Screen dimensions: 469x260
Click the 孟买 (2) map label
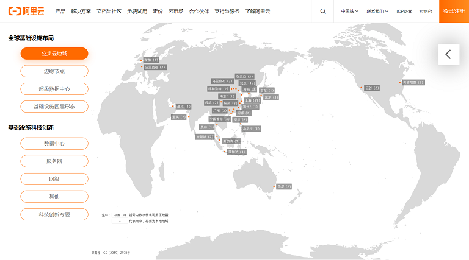(179, 117)
